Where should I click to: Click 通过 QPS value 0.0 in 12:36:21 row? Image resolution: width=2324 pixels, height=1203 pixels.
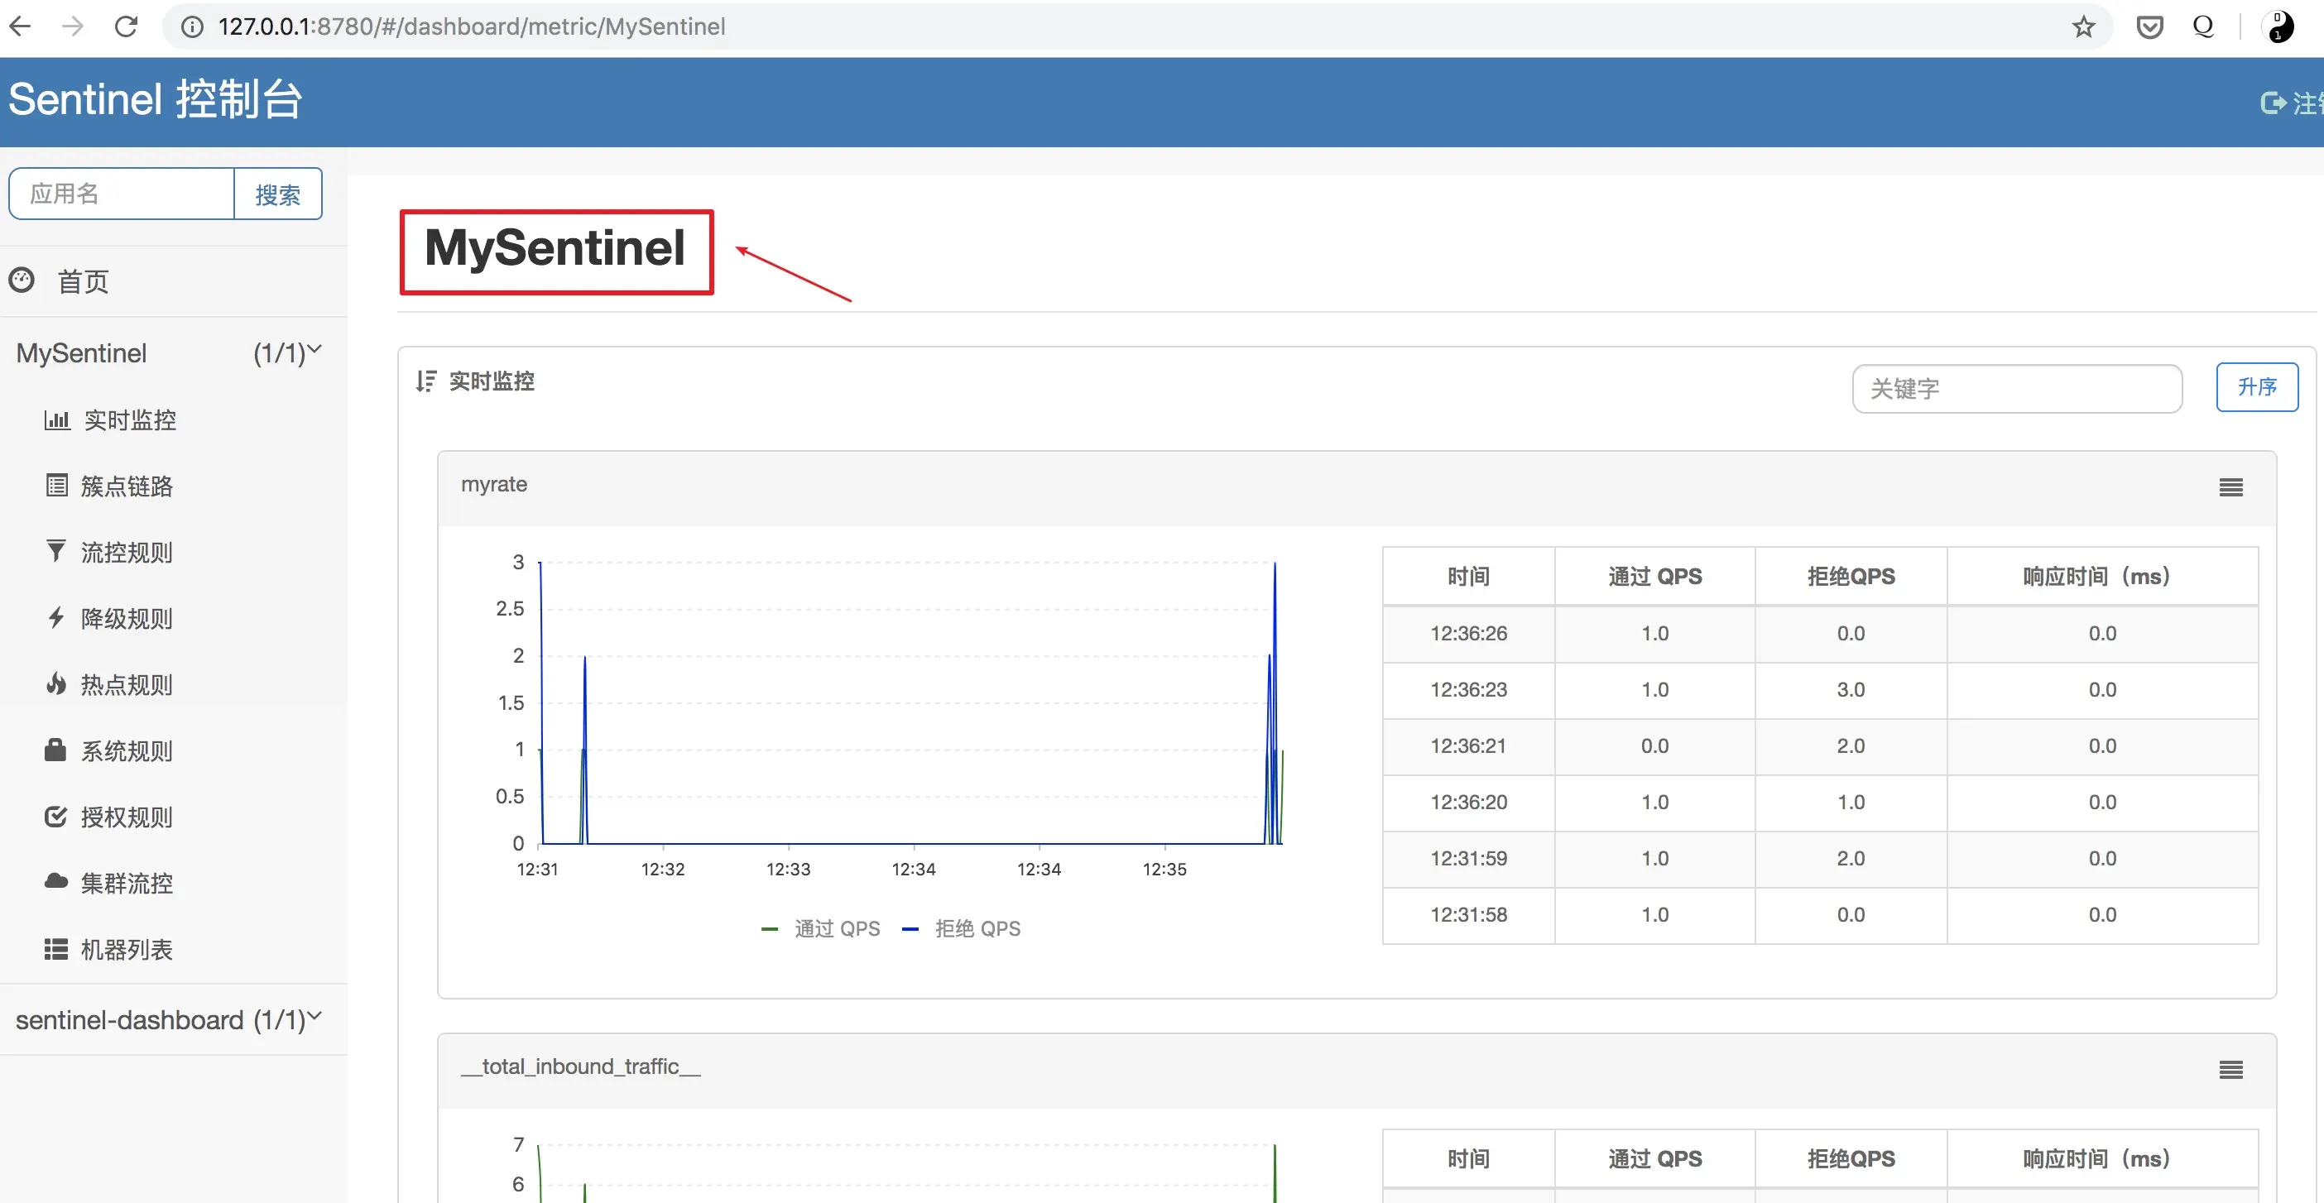(x=1654, y=745)
